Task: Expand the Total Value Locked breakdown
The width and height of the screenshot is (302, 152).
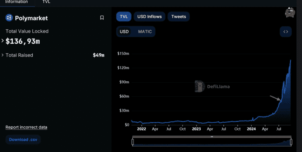Action: (x=2, y=40)
